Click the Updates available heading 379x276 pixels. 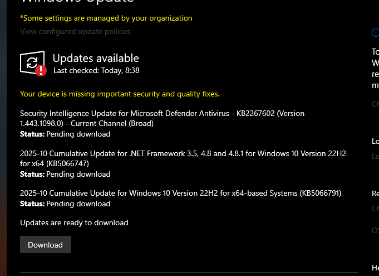(x=96, y=58)
